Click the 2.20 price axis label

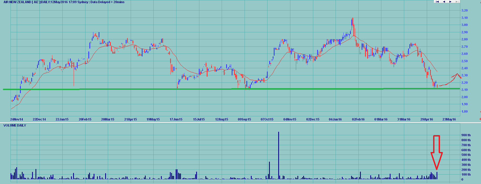(465, 83)
